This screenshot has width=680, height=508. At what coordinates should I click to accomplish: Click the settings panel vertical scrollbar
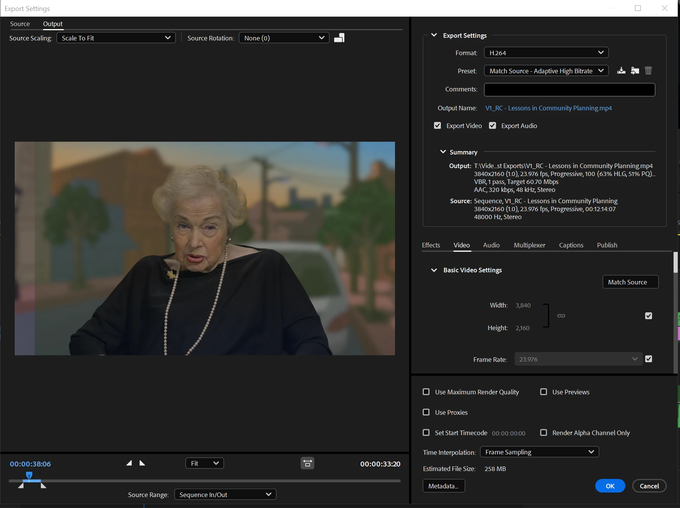pos(675,262)
